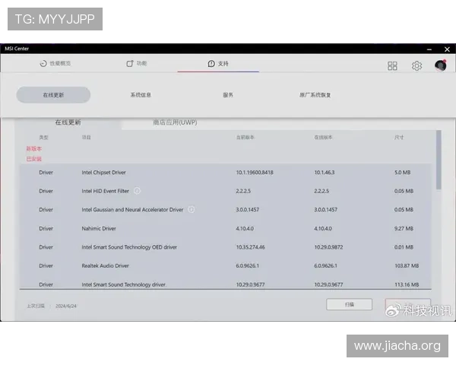Click the 尺寸 column header
This screenshot has width=456, height=365.
tap(399, 138)
